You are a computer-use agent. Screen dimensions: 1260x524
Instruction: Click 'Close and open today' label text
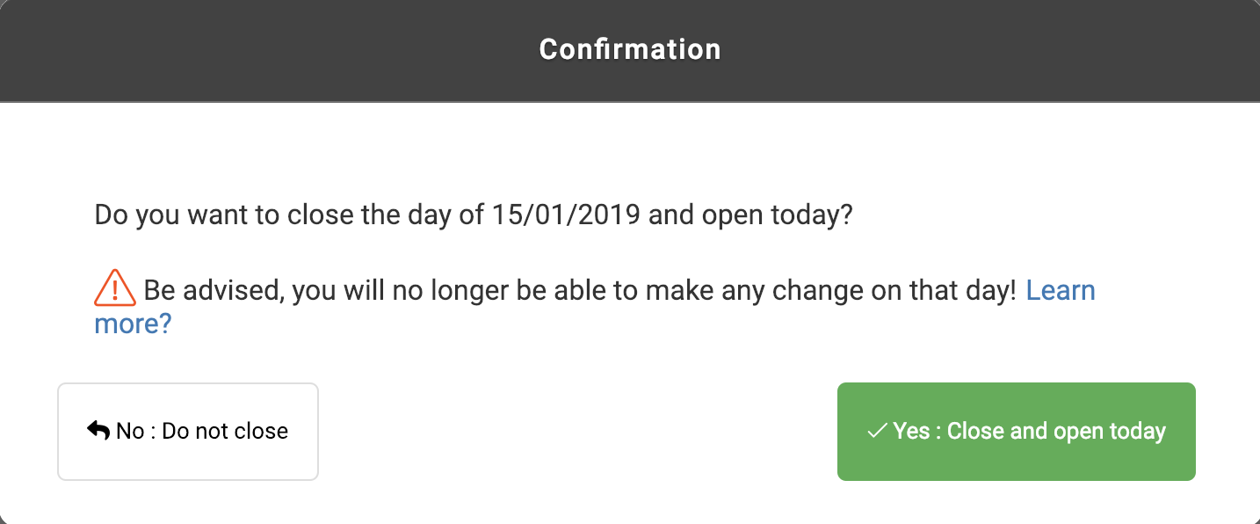[x=1056, y=431]
